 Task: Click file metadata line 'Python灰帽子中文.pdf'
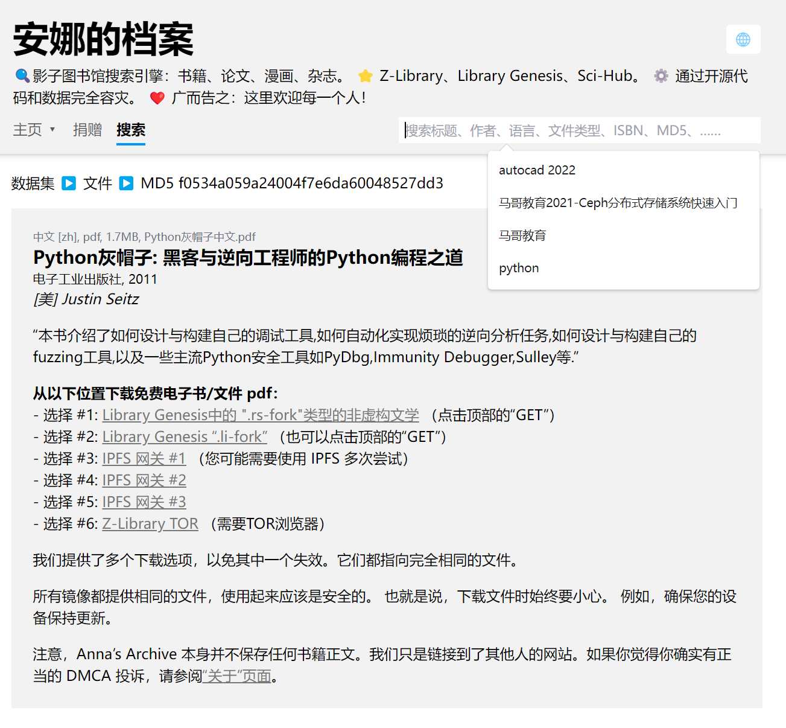pos(144,237)
